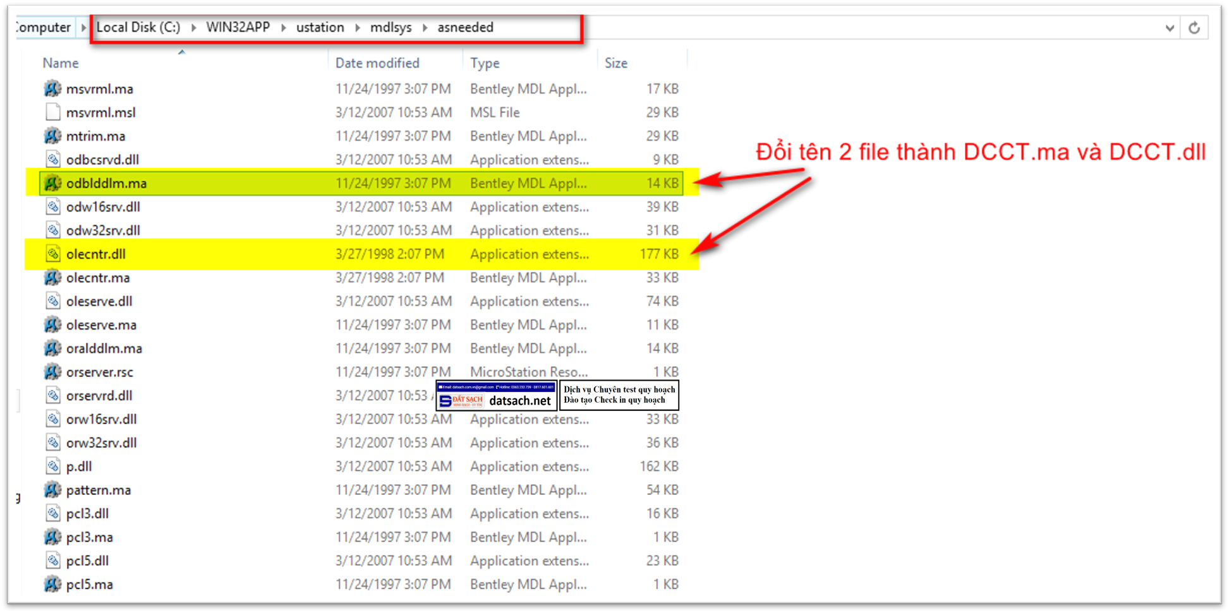1229x613 pixels.
Task: Sort files by Name column header
Action: 61,63
